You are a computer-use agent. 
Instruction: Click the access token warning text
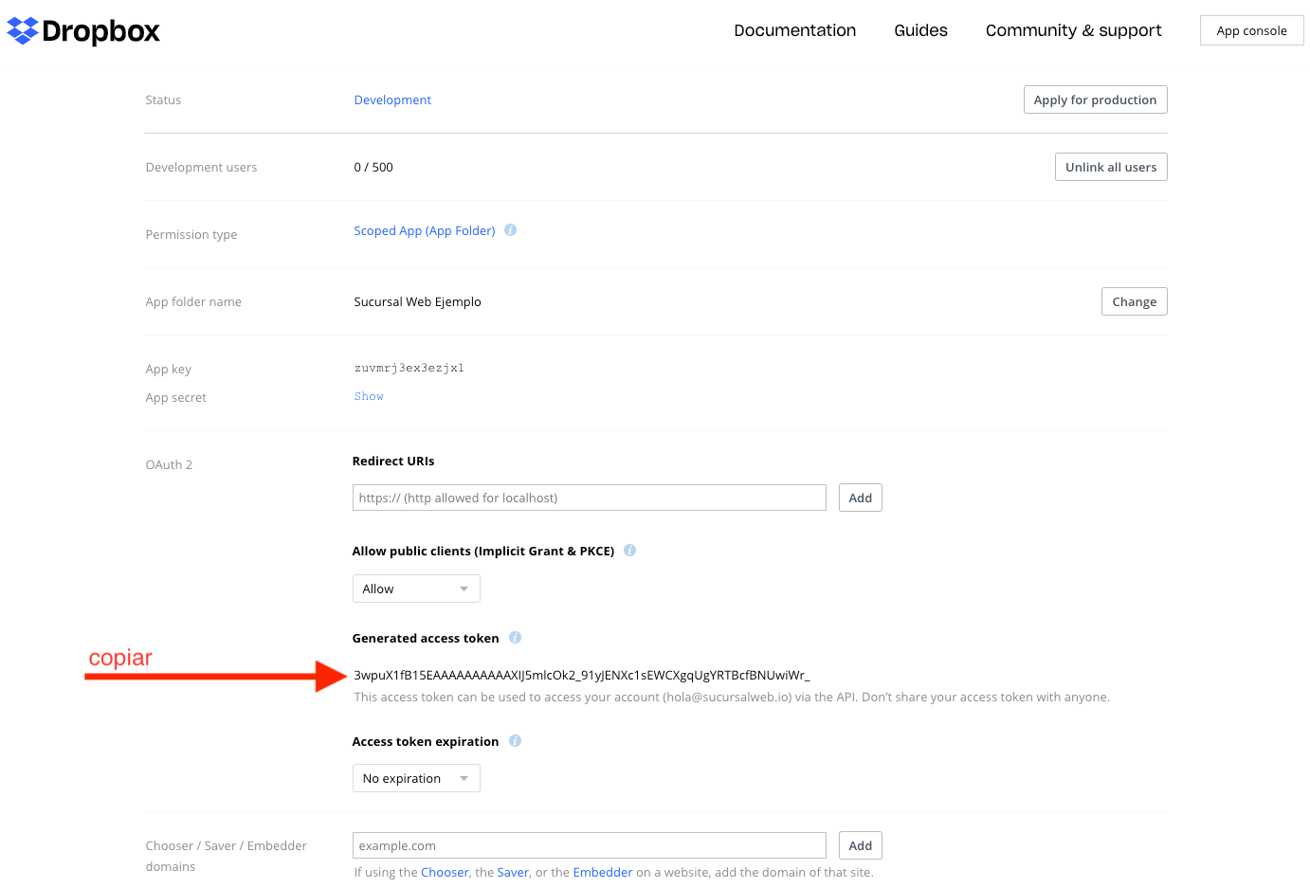point(732,697)
